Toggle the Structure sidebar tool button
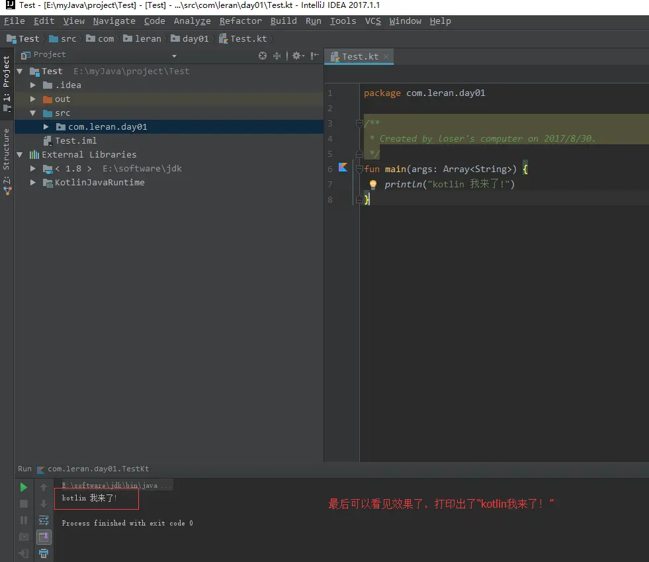649x562 pixels. pyautogui.click(x=6, y=161)
